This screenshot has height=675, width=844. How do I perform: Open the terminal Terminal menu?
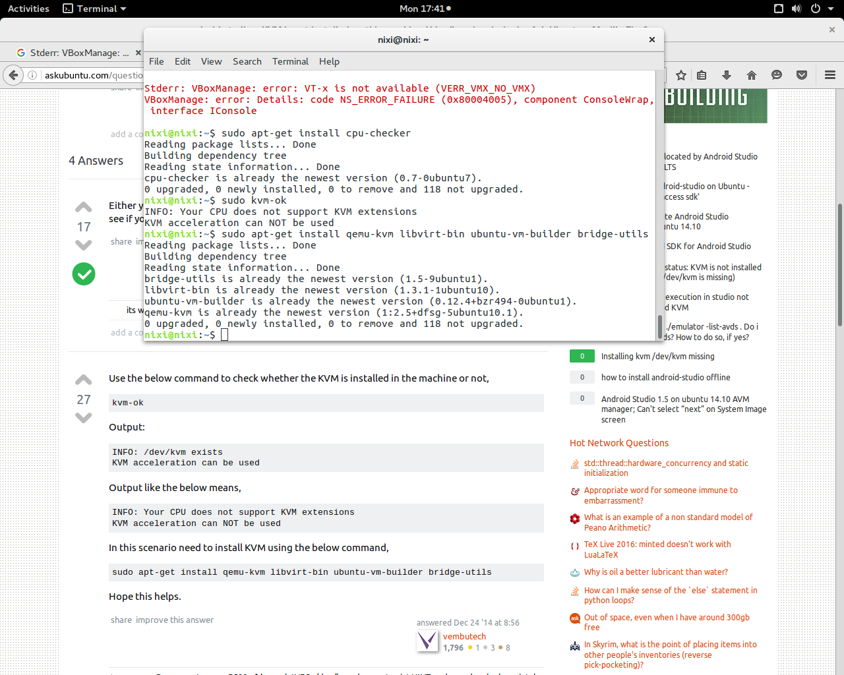point(290,61)
